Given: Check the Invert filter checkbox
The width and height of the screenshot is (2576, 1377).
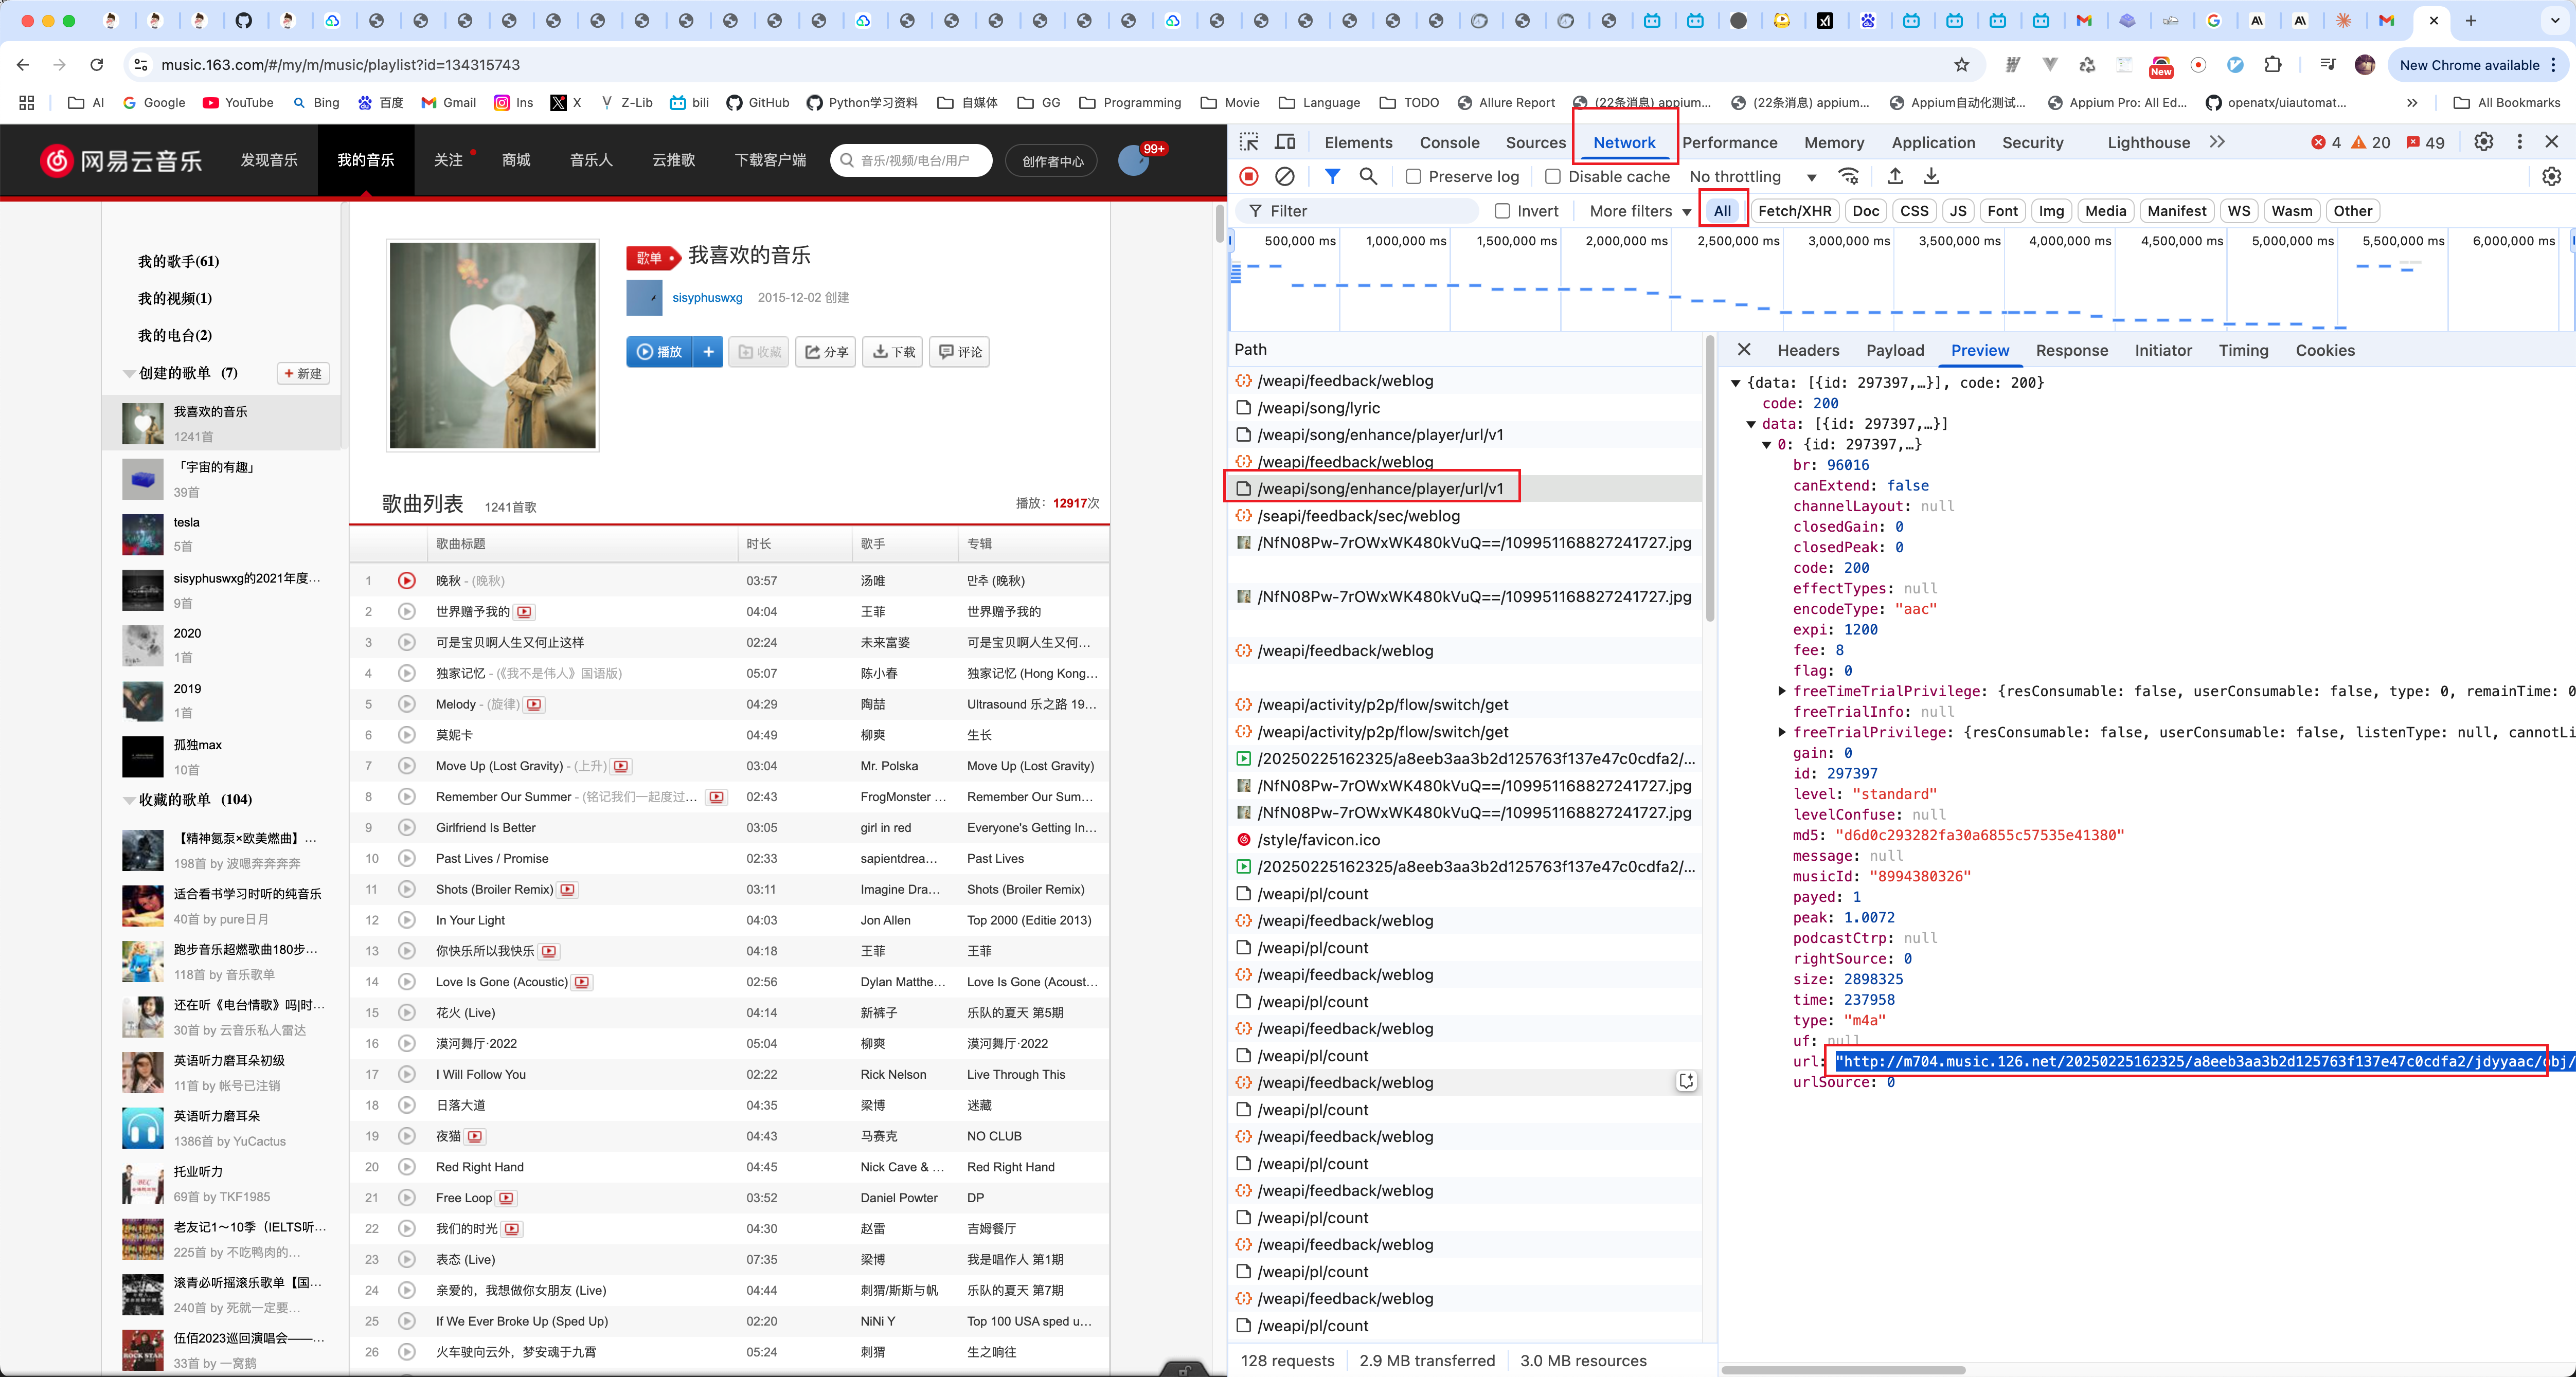Looking at the screenshot, I should pyautogui.click(x=1502, y=211).
